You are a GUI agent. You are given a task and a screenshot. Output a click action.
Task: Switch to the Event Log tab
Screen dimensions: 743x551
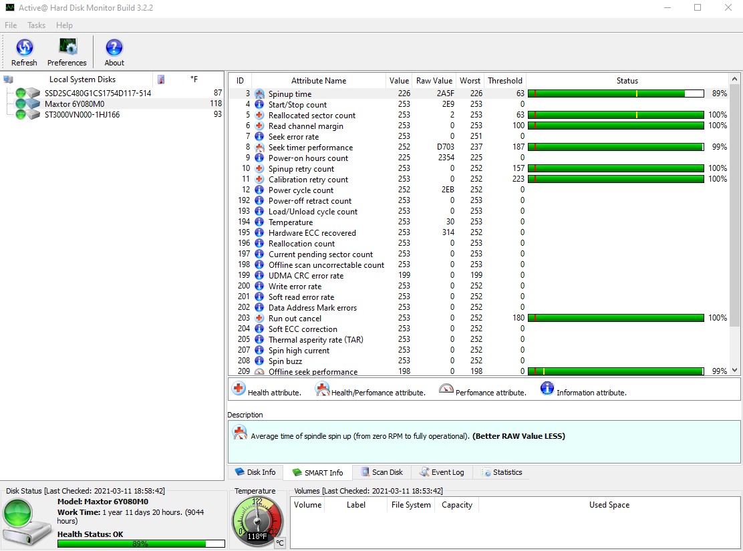pyautogui.click(x=442, y=472)
